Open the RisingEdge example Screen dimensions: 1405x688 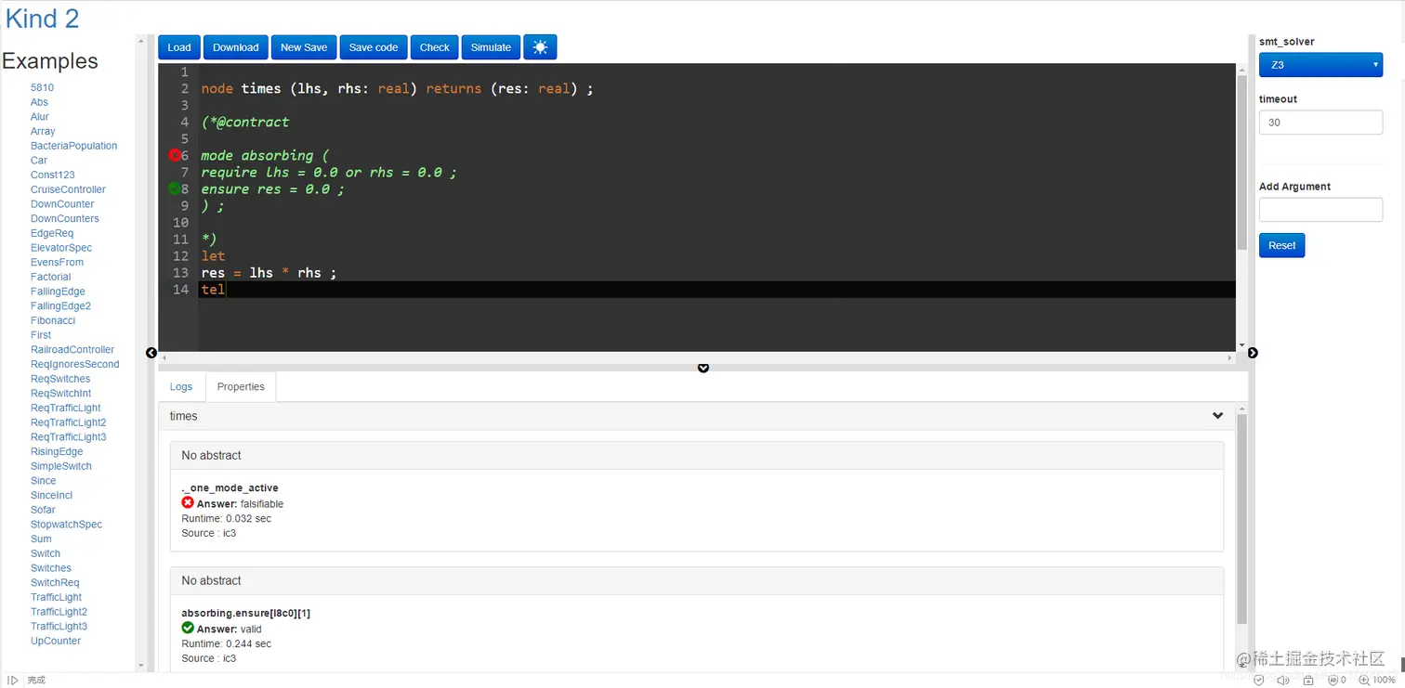57,452
